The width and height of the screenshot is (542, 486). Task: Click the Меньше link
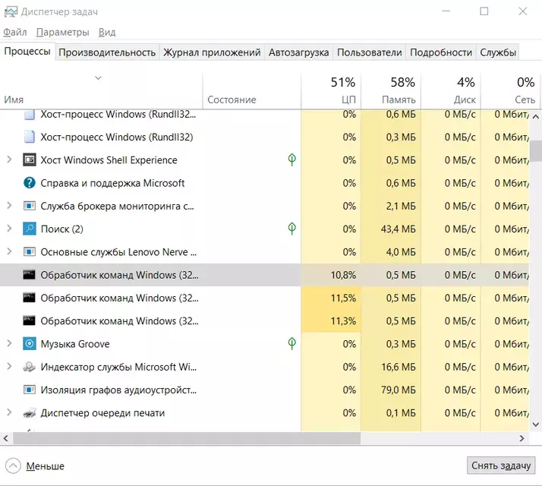pyautogui.click(x=46, y=466)
